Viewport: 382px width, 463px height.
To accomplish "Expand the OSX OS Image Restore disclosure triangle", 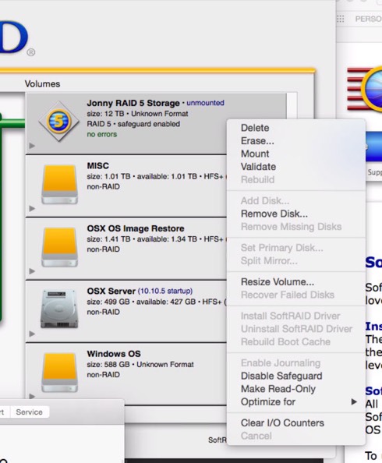I will (32, 271).
